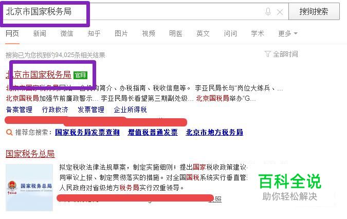
Task: Click the red 北京国税局 text before 举办
Action: (x=213, y=98)
